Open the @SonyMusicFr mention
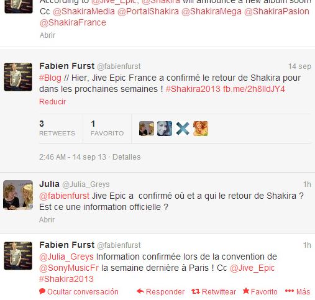Viewport: 315px width, 300px height. (69, 268)
